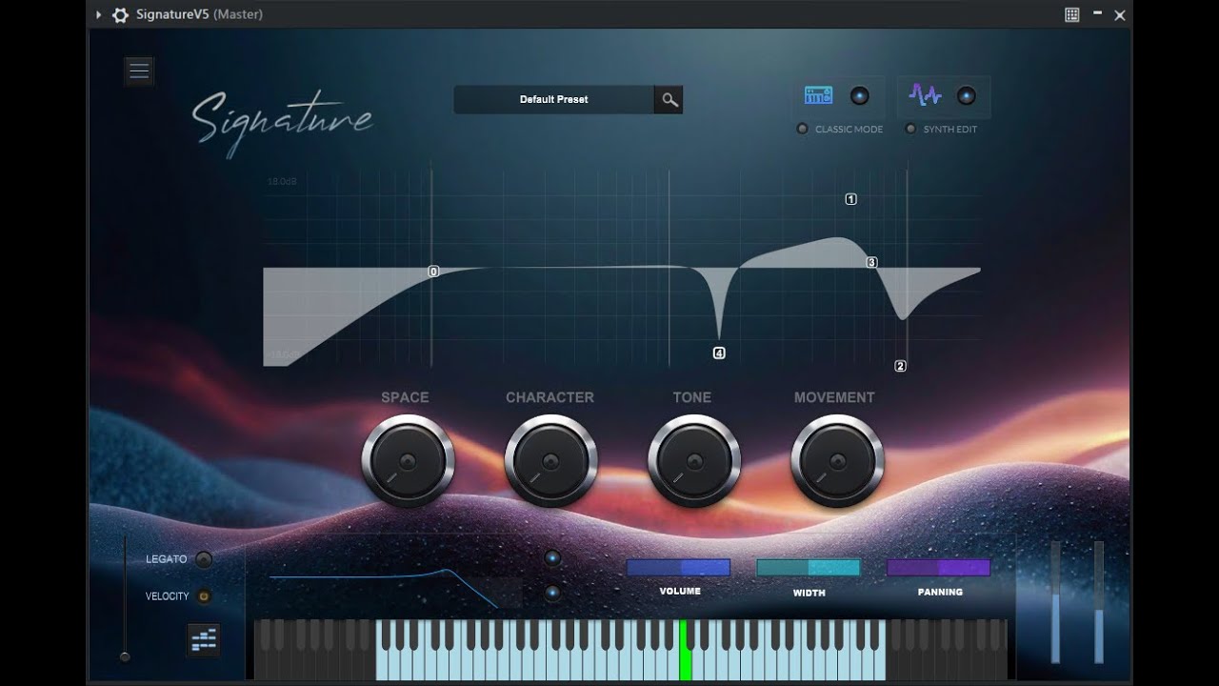Click the vertical slider handle at bottom left

[x=124, y=656]
